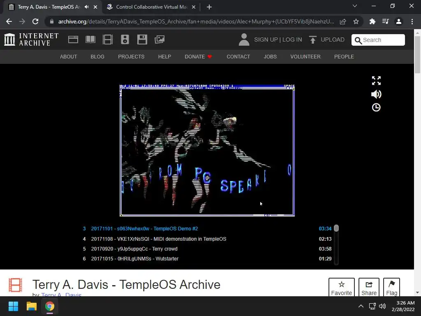Open the Chrome three-dot menu
This screenshot has width=421, height=316.
tap(412, 21)
